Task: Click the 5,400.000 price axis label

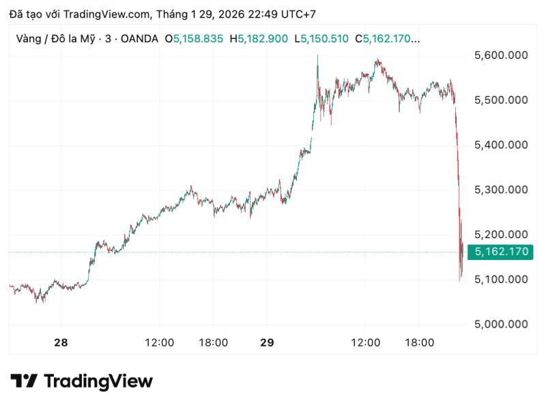Action: (x=501, y=145)
